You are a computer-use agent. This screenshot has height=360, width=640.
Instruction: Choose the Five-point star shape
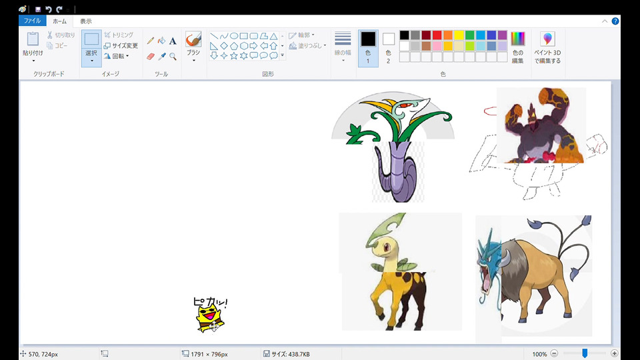(x=234, y=55)
